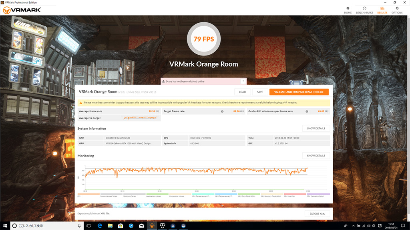Image resolution: width=410 pixels, height=230 pixels.
Task: Click info icon beside Oculus Rift minimum spec
Action: coord(307,111)
